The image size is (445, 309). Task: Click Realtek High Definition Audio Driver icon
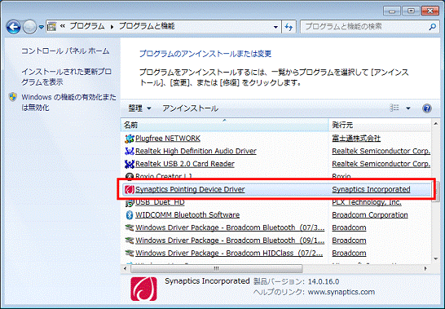(130, 151)
